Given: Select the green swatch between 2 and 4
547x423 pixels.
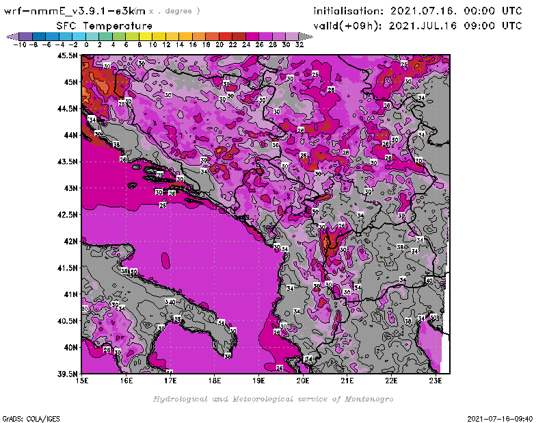Looking at the screenshot, I should click(x=105, y=36).
